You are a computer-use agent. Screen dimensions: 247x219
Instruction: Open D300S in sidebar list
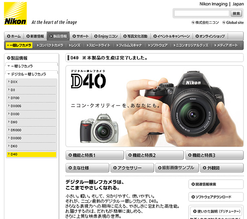pyautogui.click(x=32, y=106)
